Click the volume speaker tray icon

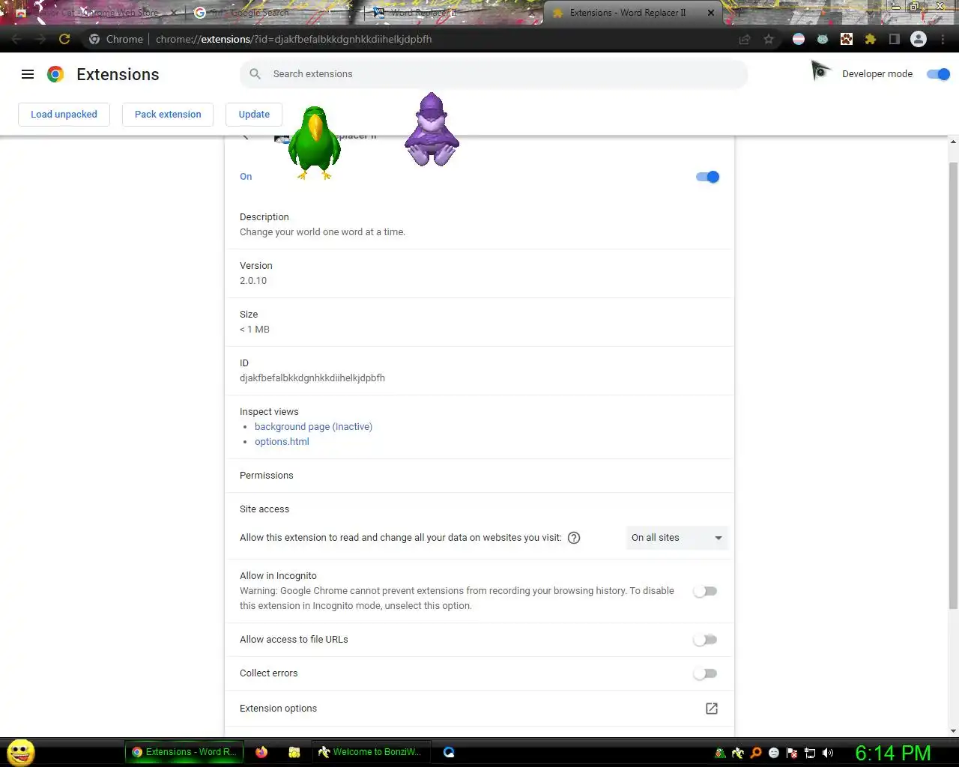tap(828, 753)
